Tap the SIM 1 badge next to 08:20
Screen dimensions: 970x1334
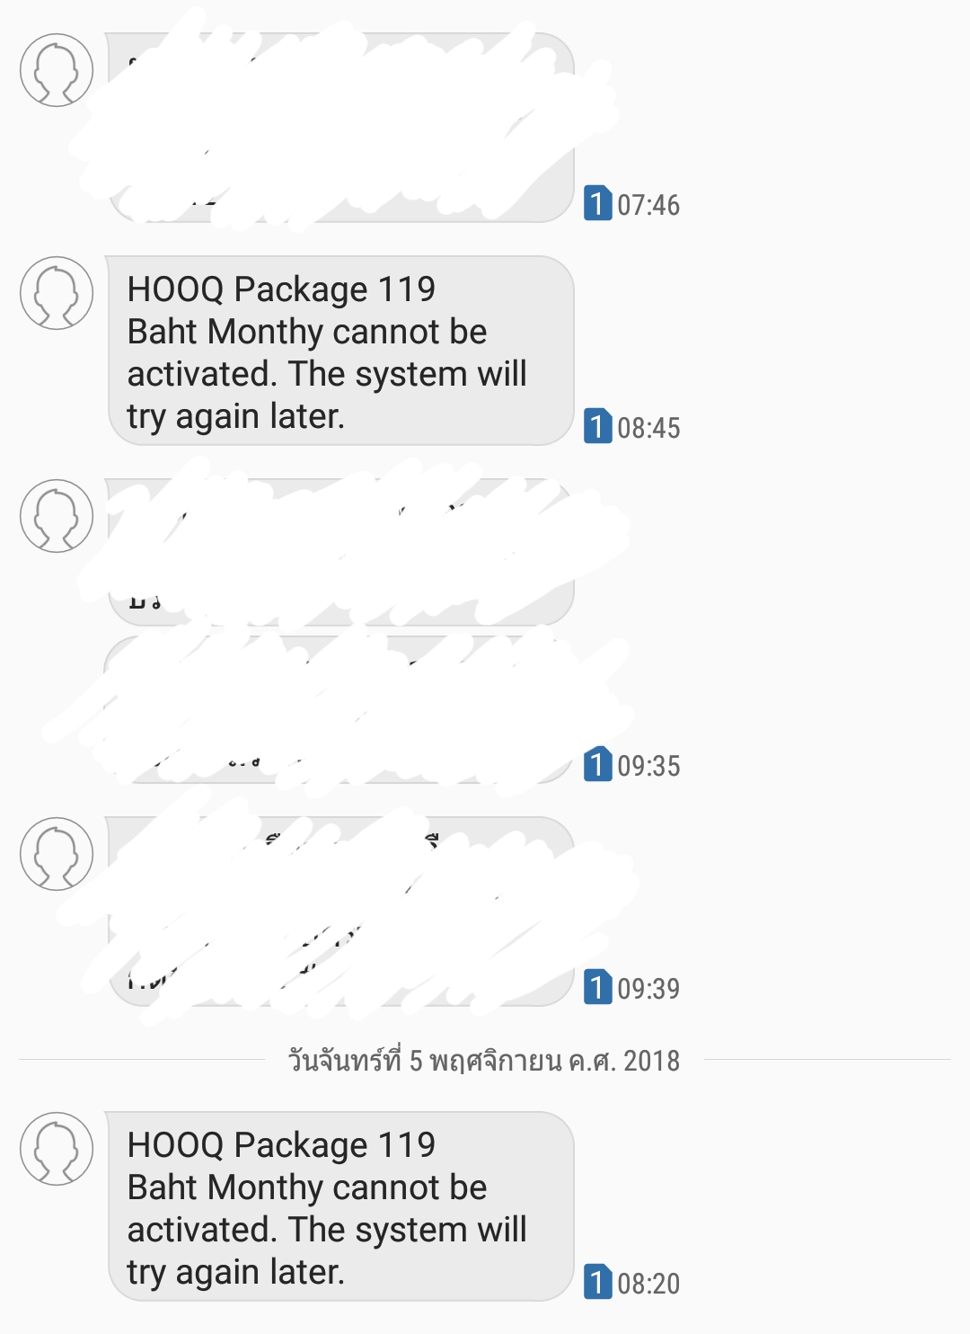[597, 1282]
